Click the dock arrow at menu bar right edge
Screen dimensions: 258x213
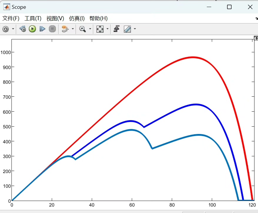[x=257, y=19]
